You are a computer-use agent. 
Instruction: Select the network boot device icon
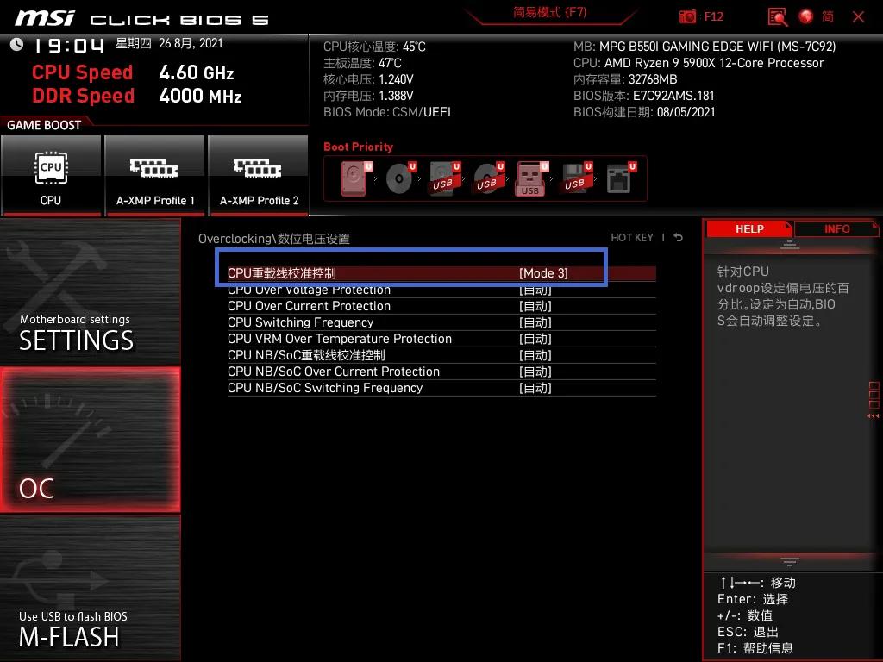pyautogui.click(x=619, y=178)
